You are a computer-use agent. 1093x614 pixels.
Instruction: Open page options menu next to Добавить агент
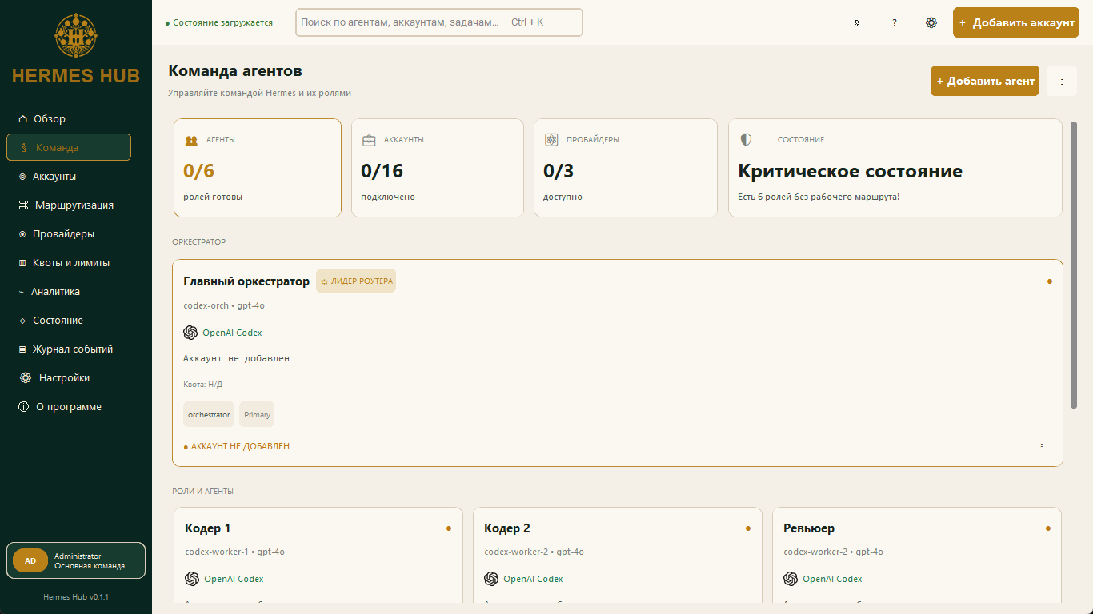click(1062, 81)
